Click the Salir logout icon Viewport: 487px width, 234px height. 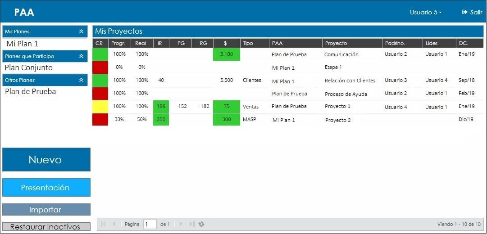tap(464, 12)
